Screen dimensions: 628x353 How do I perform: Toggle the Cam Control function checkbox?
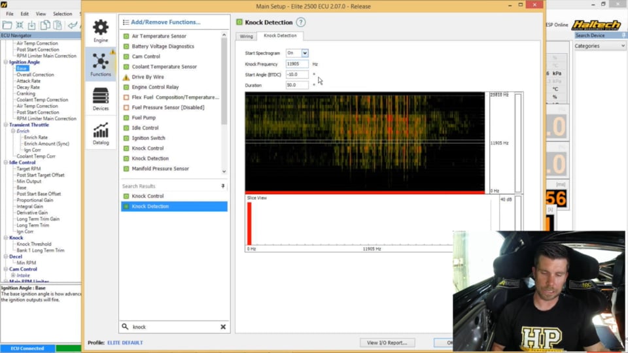pyautogui.click(x=126, y=57)
